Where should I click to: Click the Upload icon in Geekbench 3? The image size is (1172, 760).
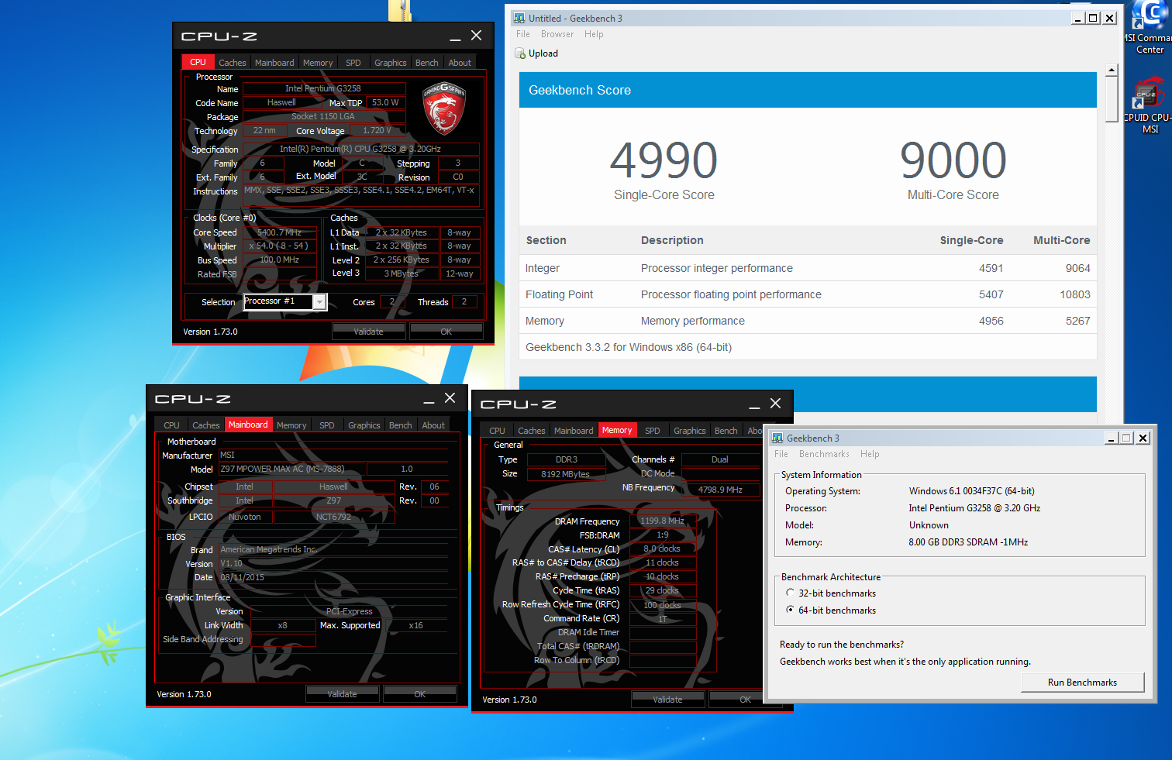(520, 53)
